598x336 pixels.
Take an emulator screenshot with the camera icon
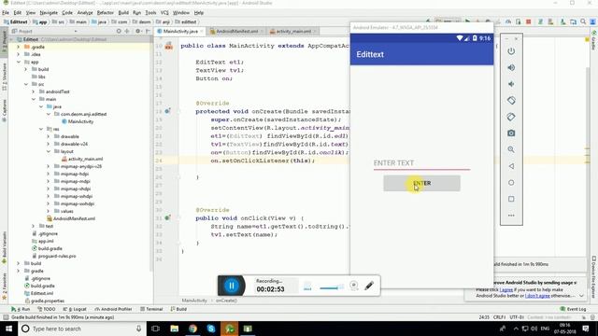click(511, 133)
